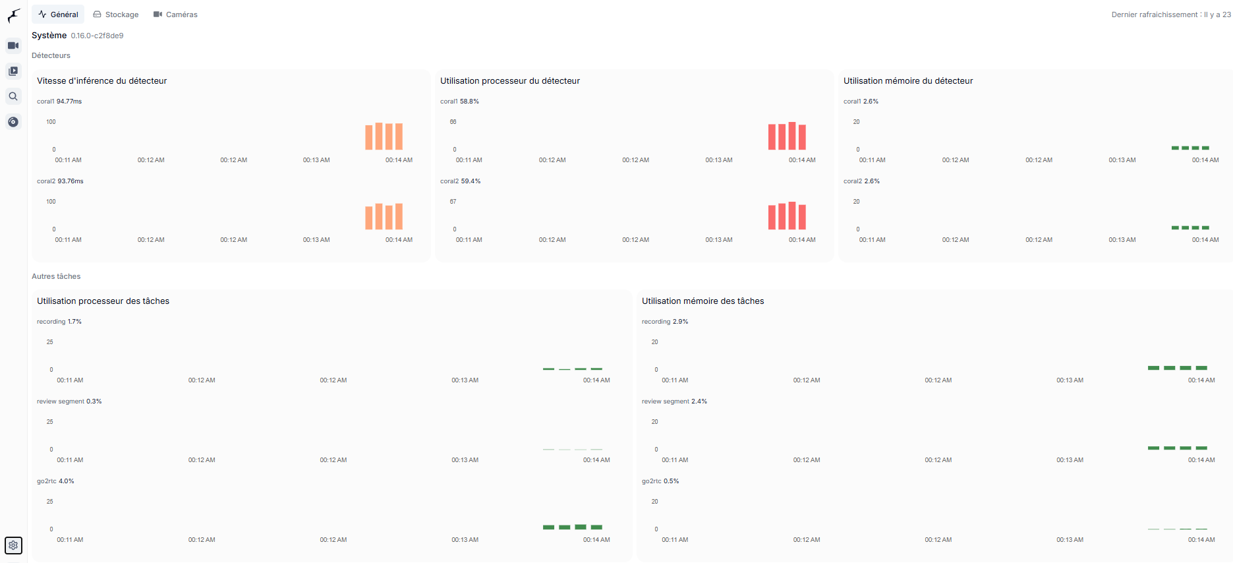Click the system version number 0.16.0-c2f8de9
Viewport: 1233px width, 563px height.
click(97, 36)
